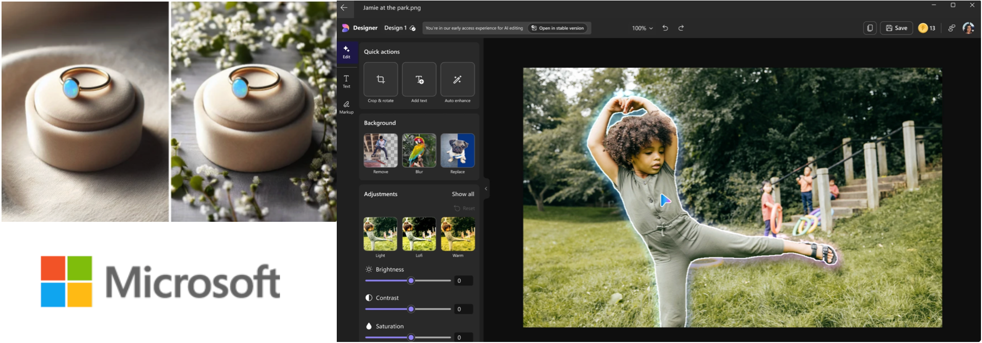Click the Brightness value field
The height and width of the screenshot is (343, 982).
coord(464,281)
